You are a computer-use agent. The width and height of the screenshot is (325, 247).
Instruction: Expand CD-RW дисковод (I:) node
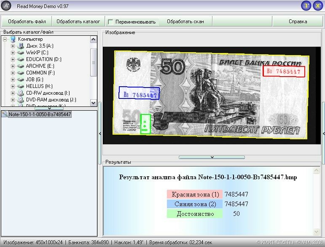tap(13, 93)
